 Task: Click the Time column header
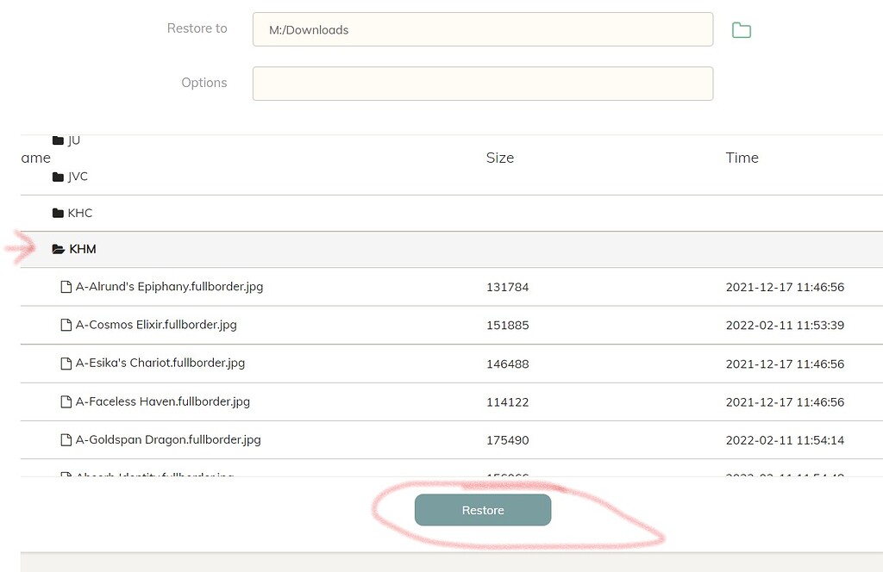tap(741, 158)
